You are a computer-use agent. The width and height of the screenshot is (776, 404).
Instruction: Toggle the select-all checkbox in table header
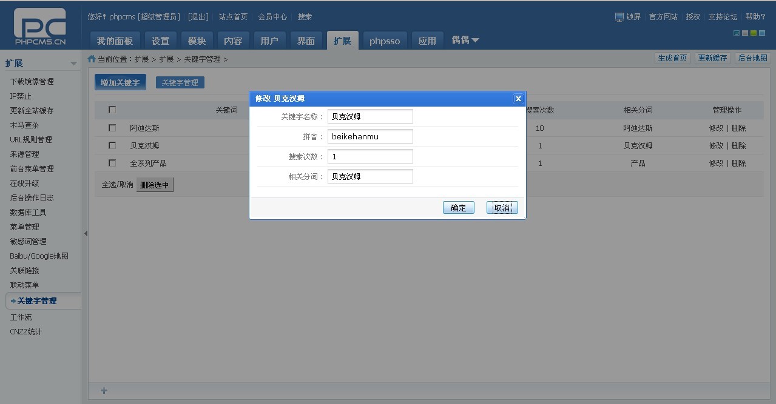pos(112,110)
